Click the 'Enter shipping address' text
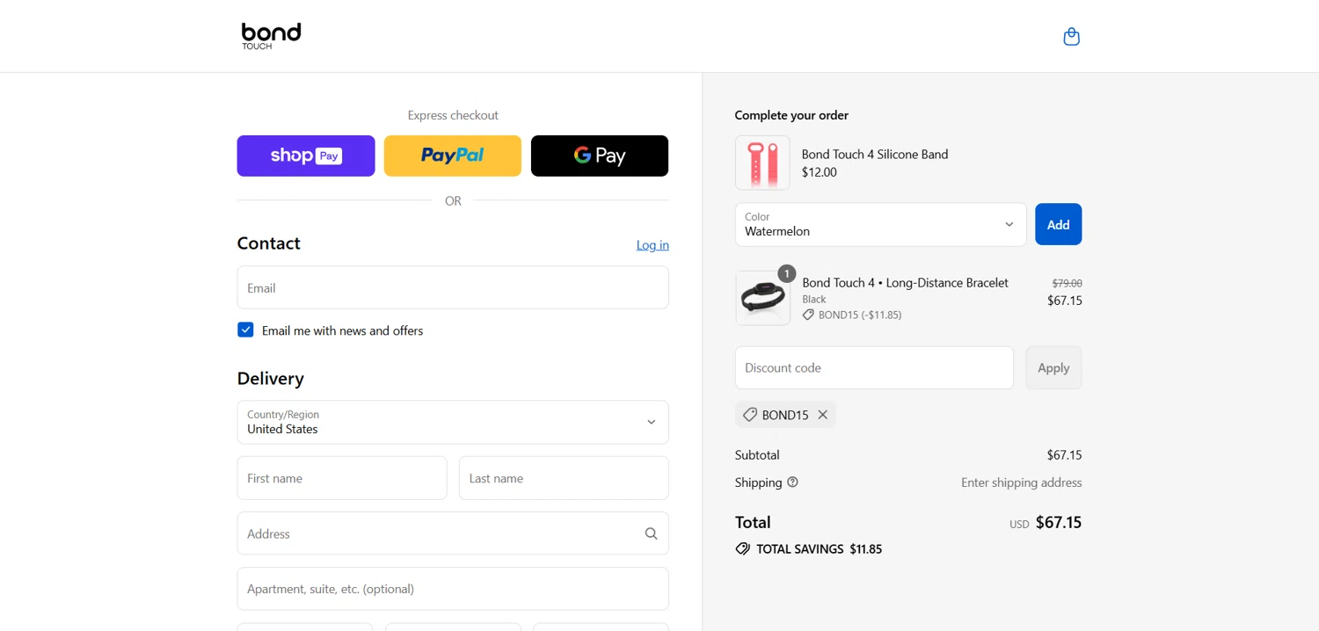1319x631 pixels. [x=1021, y=482]
